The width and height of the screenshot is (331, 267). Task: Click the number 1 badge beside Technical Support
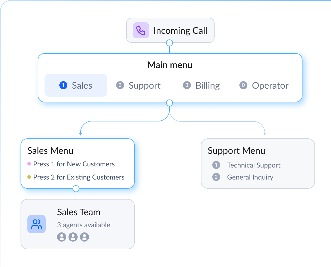click(x=216, y=165)
